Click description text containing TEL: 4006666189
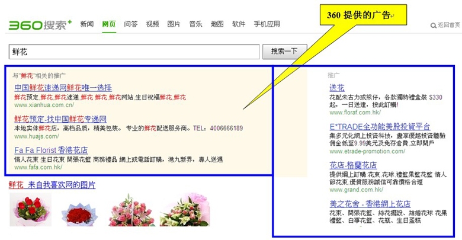Image resolution: width=462 pixels, height=240 pixels. point(129,128)
